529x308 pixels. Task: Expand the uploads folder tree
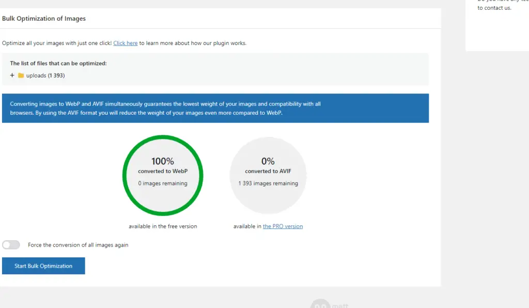click(x=12, y=75)
